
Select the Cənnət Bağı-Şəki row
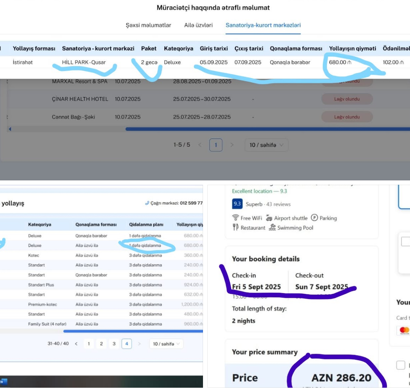[205, 117]
